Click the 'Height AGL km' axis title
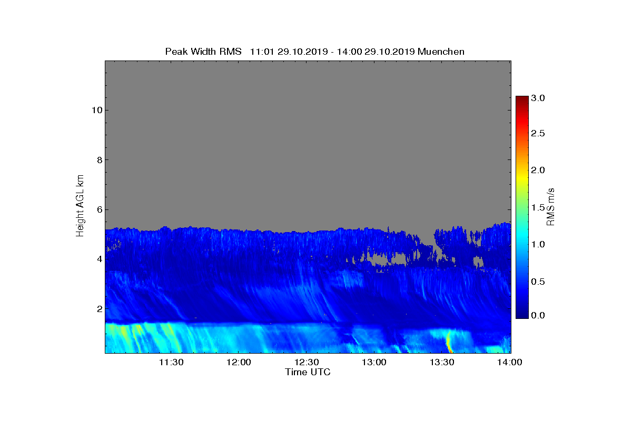This screenshot has height=421, width=632. click(80, 206)
